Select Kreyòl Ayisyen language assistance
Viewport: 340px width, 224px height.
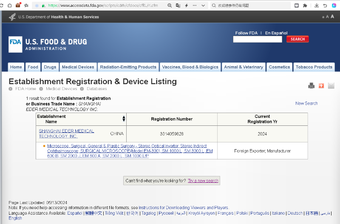[x=201, y=213]
